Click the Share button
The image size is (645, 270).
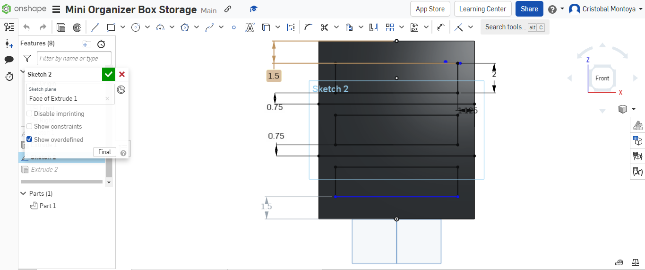click(529, 9)
